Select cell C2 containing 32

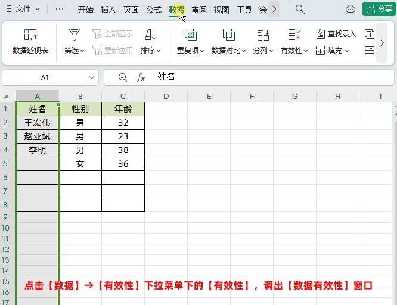point(123,123)
